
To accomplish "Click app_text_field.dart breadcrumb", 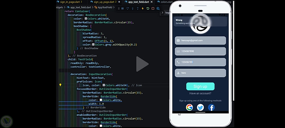I will (81, 7).
